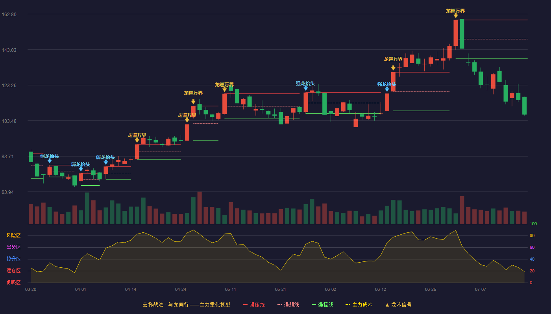Click the blue 40 indicator scale value
The image size is (551, 314).
click(x=532, y=259)
